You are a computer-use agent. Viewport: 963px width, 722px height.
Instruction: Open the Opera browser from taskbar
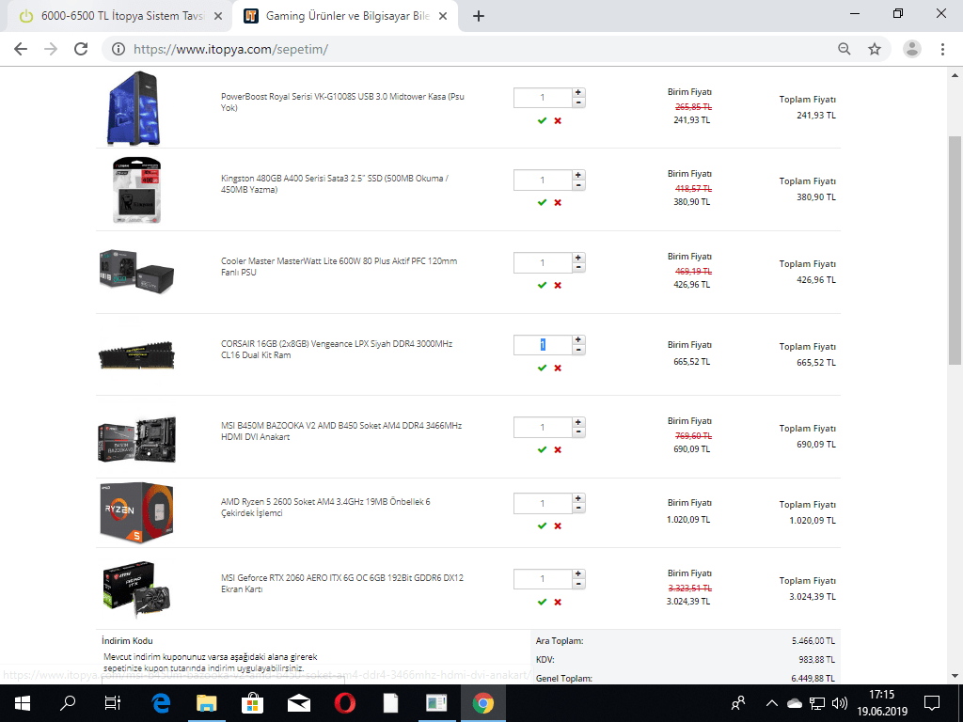[x=344, y=703]
